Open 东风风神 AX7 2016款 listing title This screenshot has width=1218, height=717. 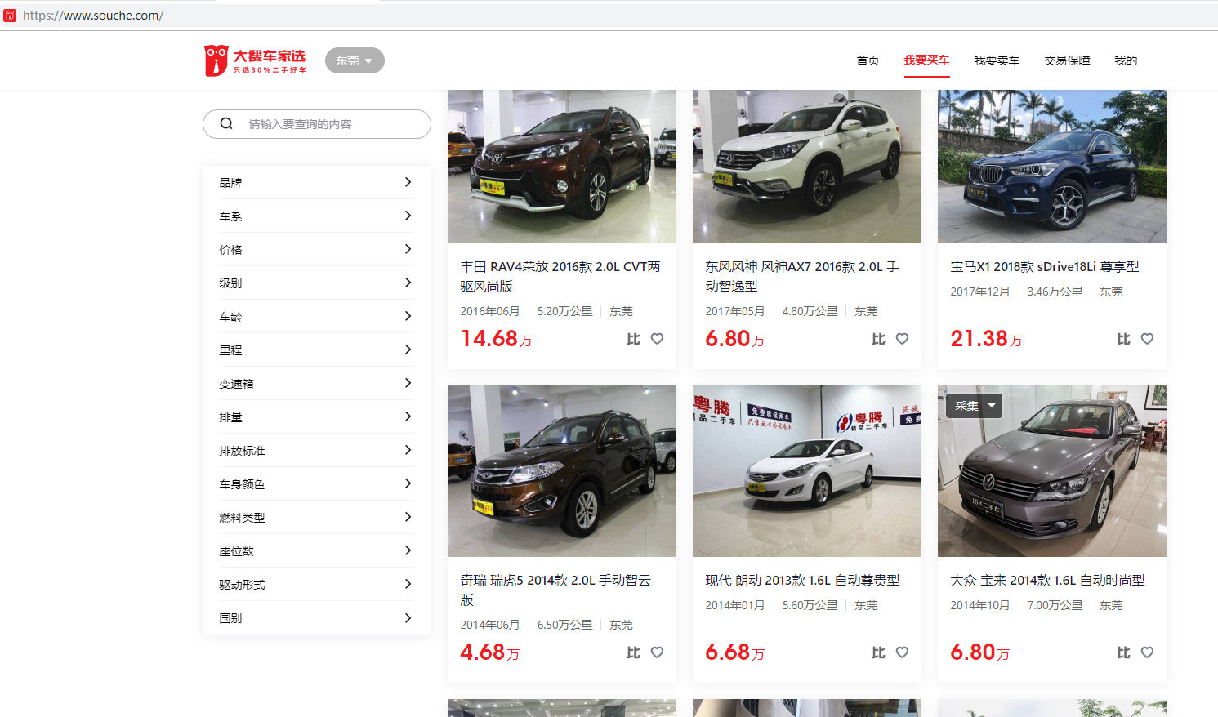(802, 276)
